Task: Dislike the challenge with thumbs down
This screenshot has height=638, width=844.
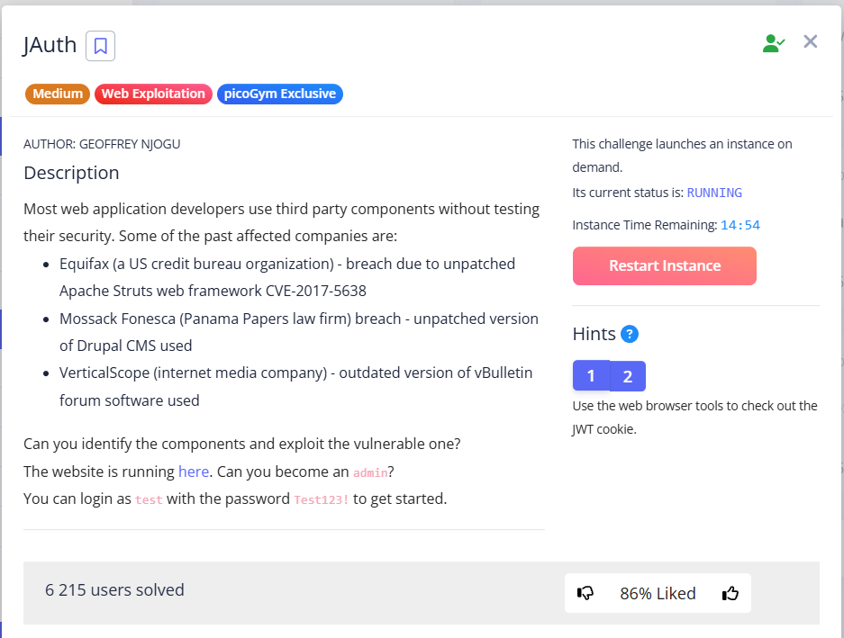Action: click(585, 593)
